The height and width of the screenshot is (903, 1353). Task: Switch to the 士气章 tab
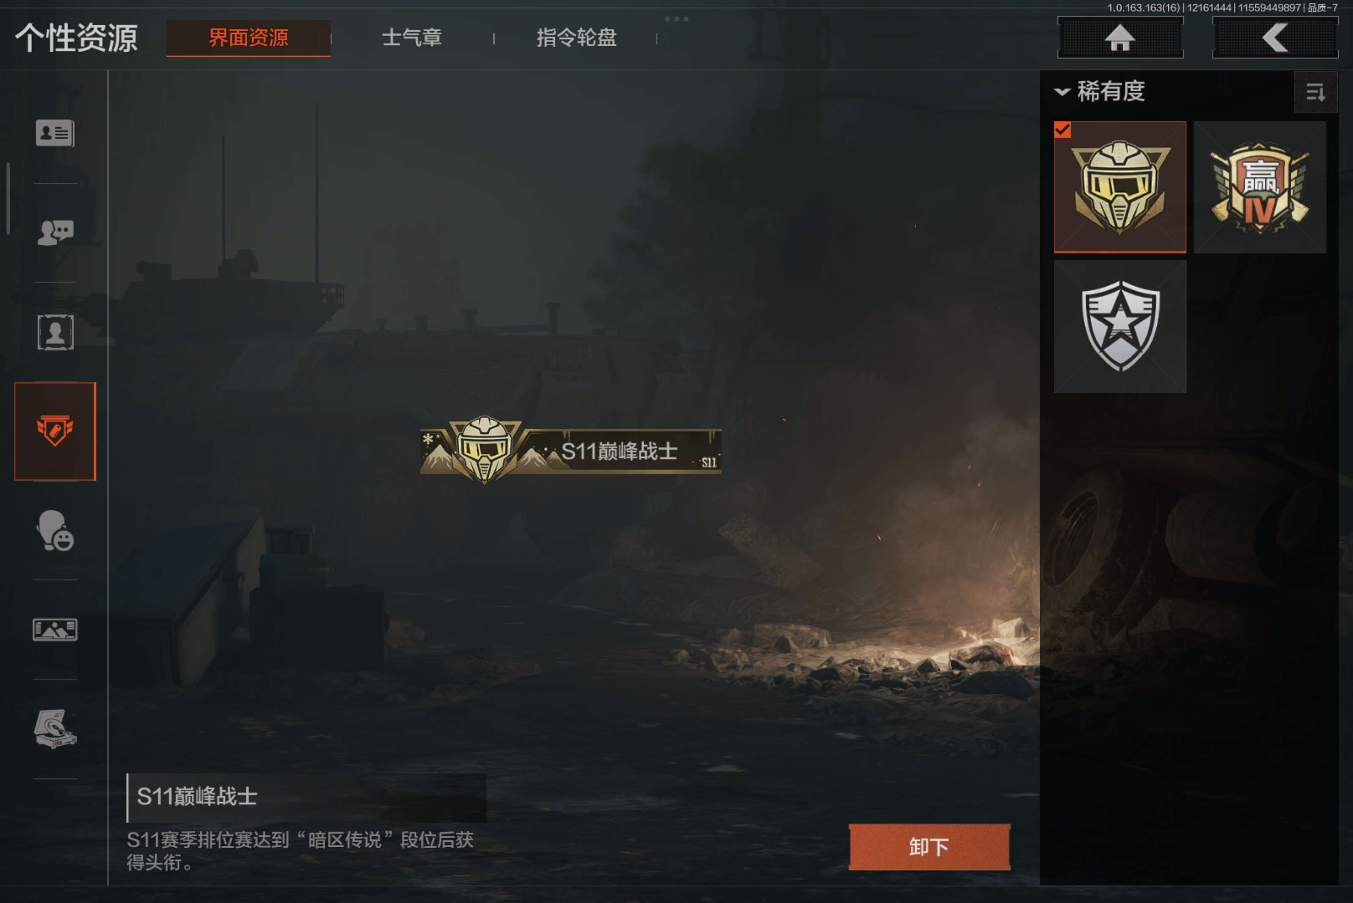point(412,38)
